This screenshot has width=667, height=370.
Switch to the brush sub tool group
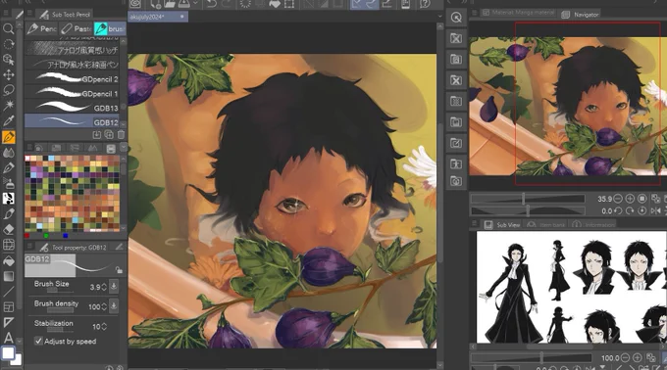(110, 28)
